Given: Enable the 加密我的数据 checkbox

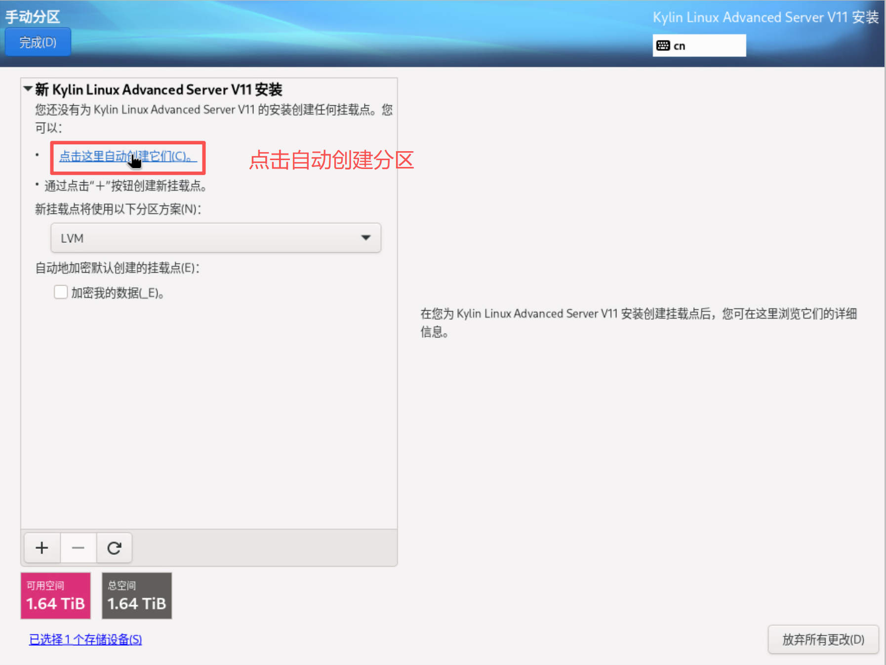Looking at the screenshot, I should [61, 292].
